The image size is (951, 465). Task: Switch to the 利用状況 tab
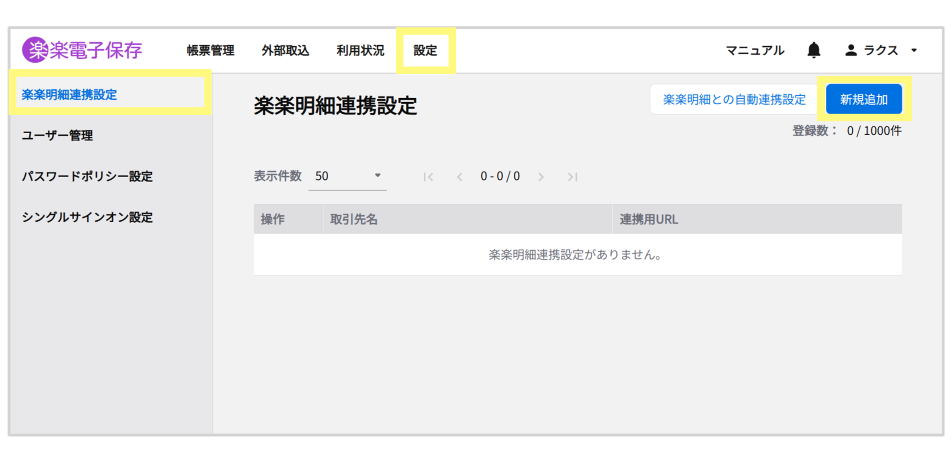(360, 50)
